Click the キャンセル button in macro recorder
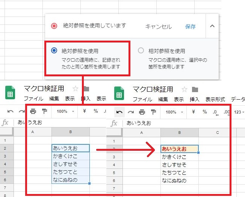The width and height of the screenshot is (245, 197). coord(159,27)
